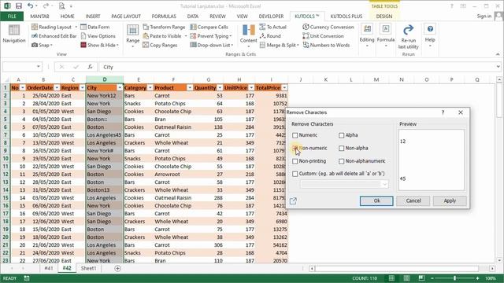Click the zoom out minus button
Viewport: 504px width, 283px height.
(432, 278)
